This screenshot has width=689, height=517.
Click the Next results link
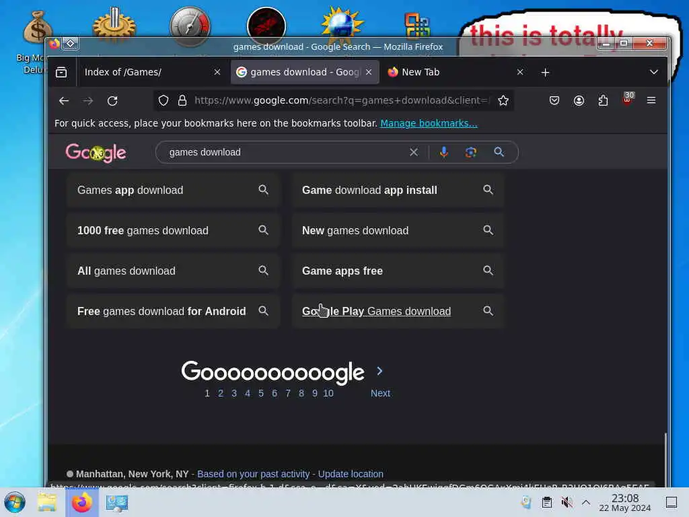pyautogui.click(x=380, y=393)
